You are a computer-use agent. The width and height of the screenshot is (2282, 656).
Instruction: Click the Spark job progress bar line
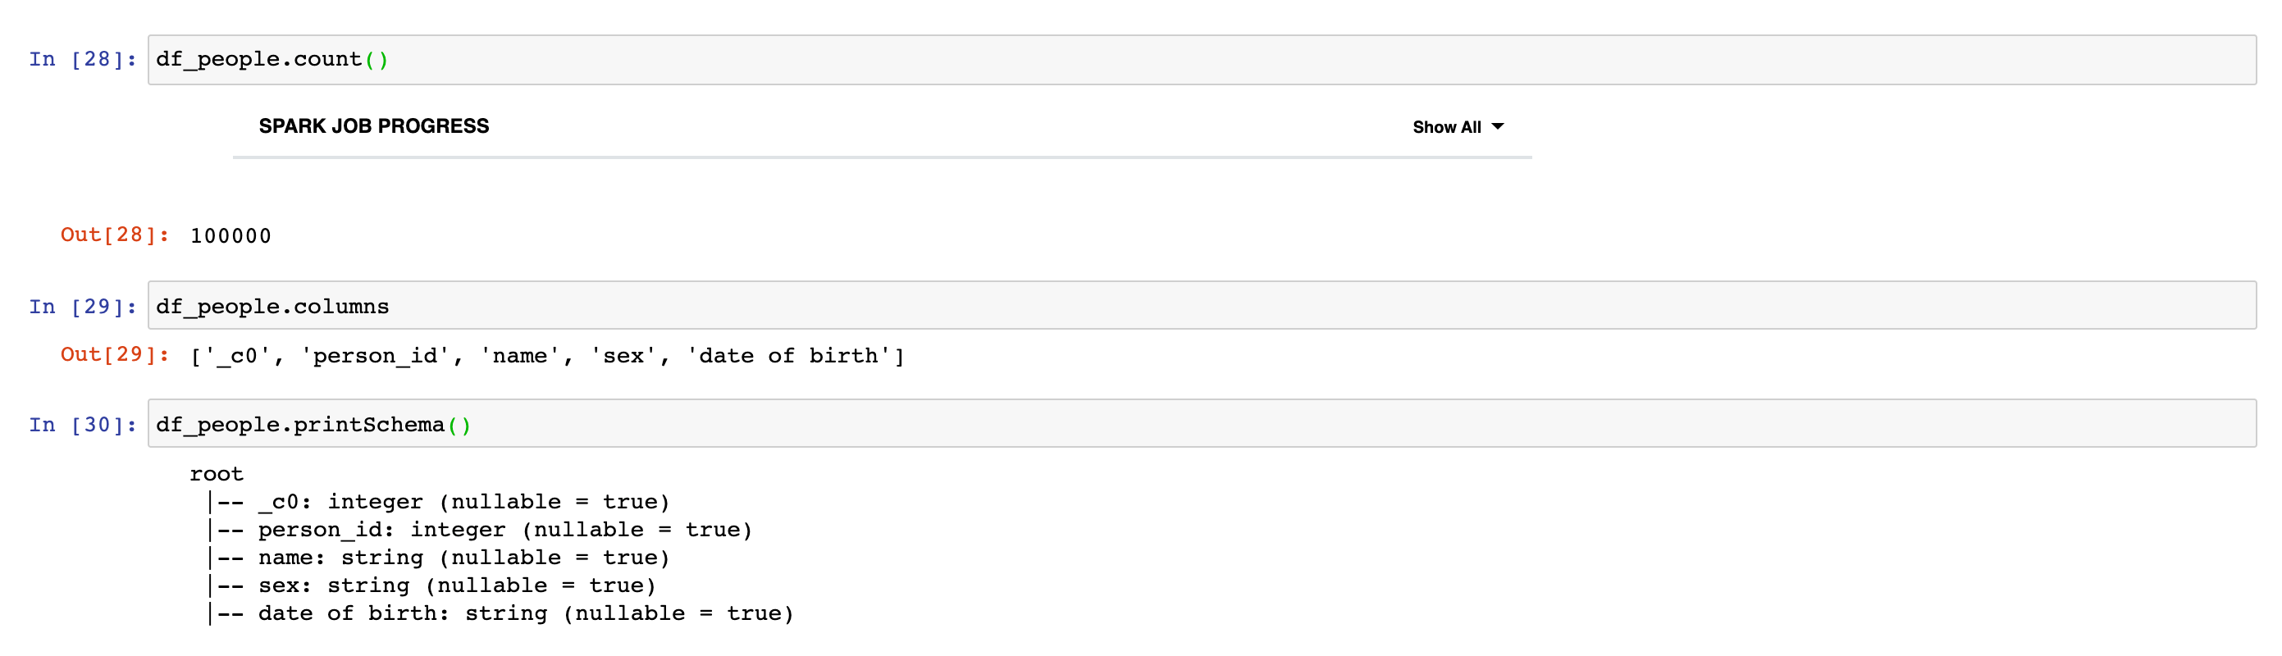(882, 157)
